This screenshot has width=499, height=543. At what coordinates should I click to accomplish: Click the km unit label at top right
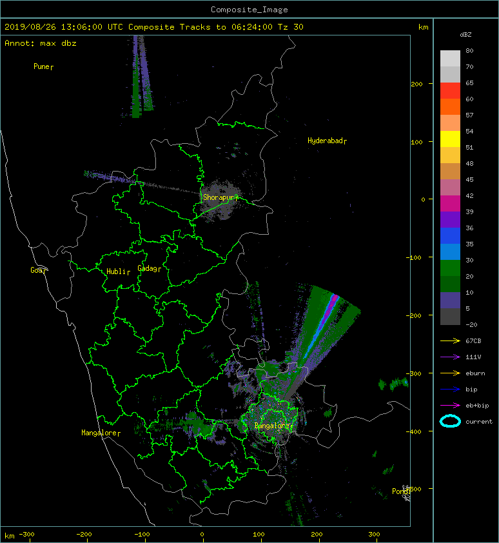[x=423, y=27]
